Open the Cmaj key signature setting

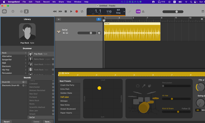point(118,13)
